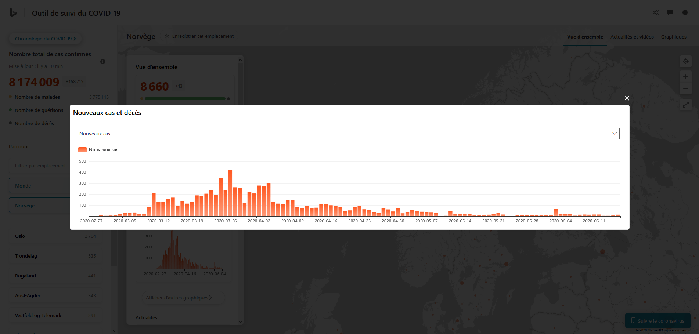
Task: Open the share icon in header
Action: tap(656, 12)
